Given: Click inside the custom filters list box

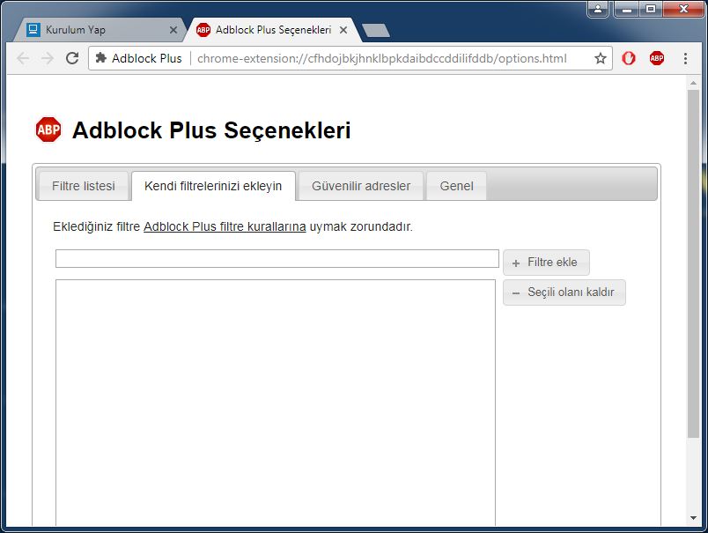Looking at the screenshot, I should click(276, 403).
